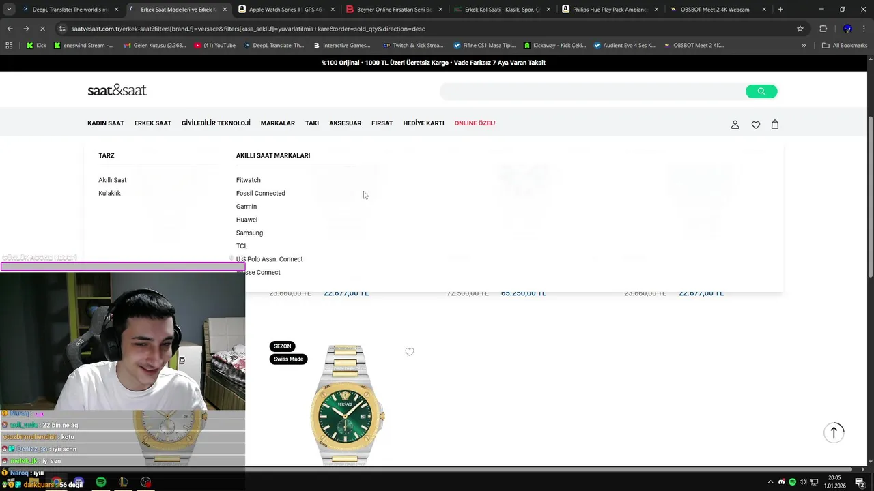Open the (41) YouTube bookmark
Viewport: 874px width, 491px height.
click(x=215, y=46)
